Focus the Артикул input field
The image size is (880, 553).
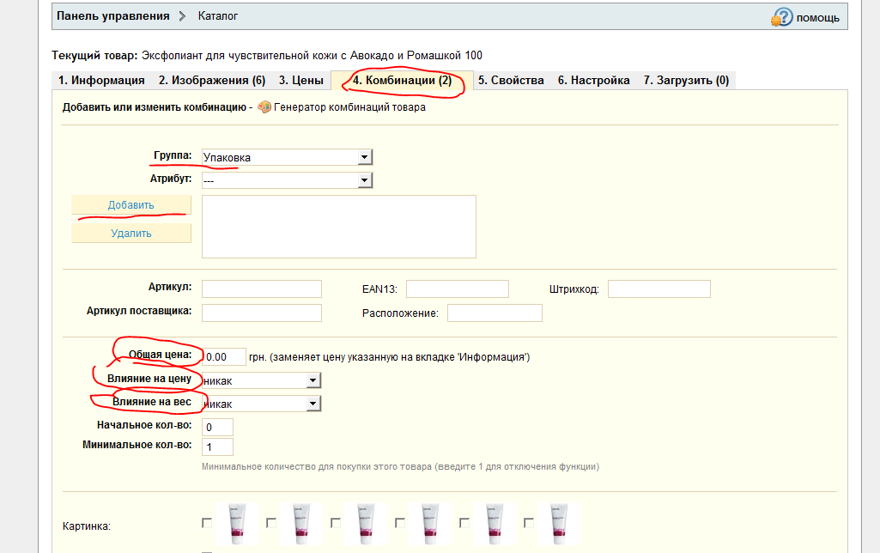point(261,289)
